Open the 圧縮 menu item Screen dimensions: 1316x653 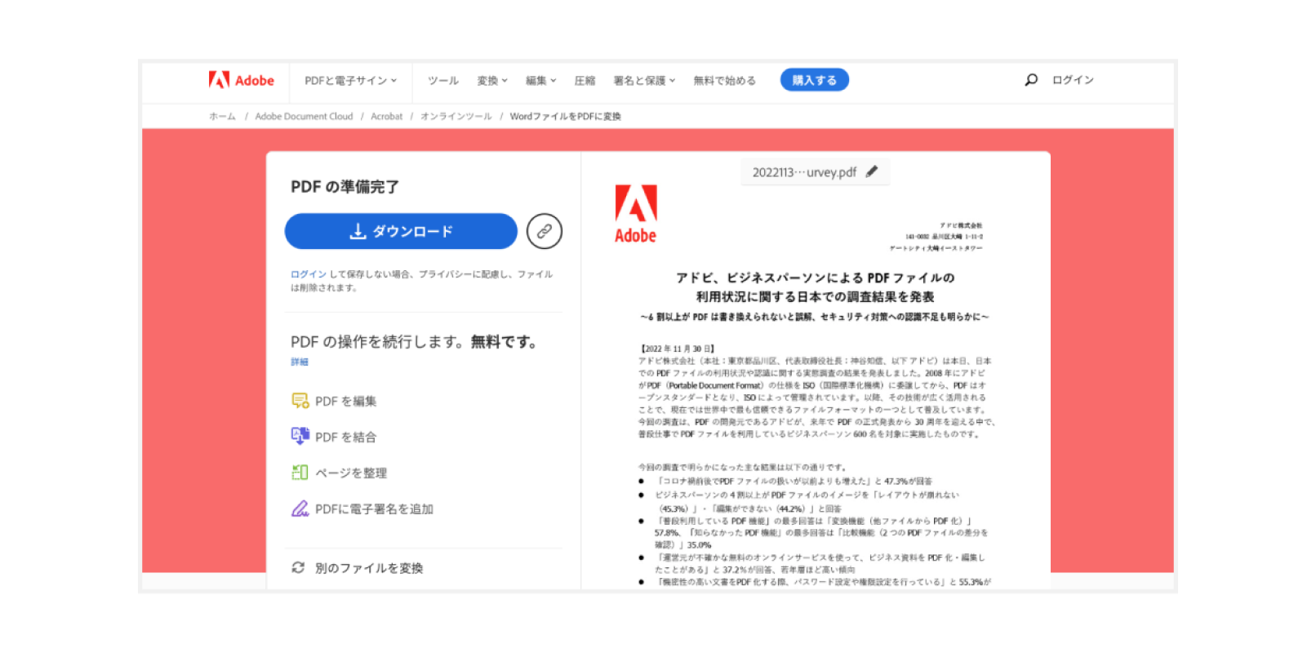585,80
